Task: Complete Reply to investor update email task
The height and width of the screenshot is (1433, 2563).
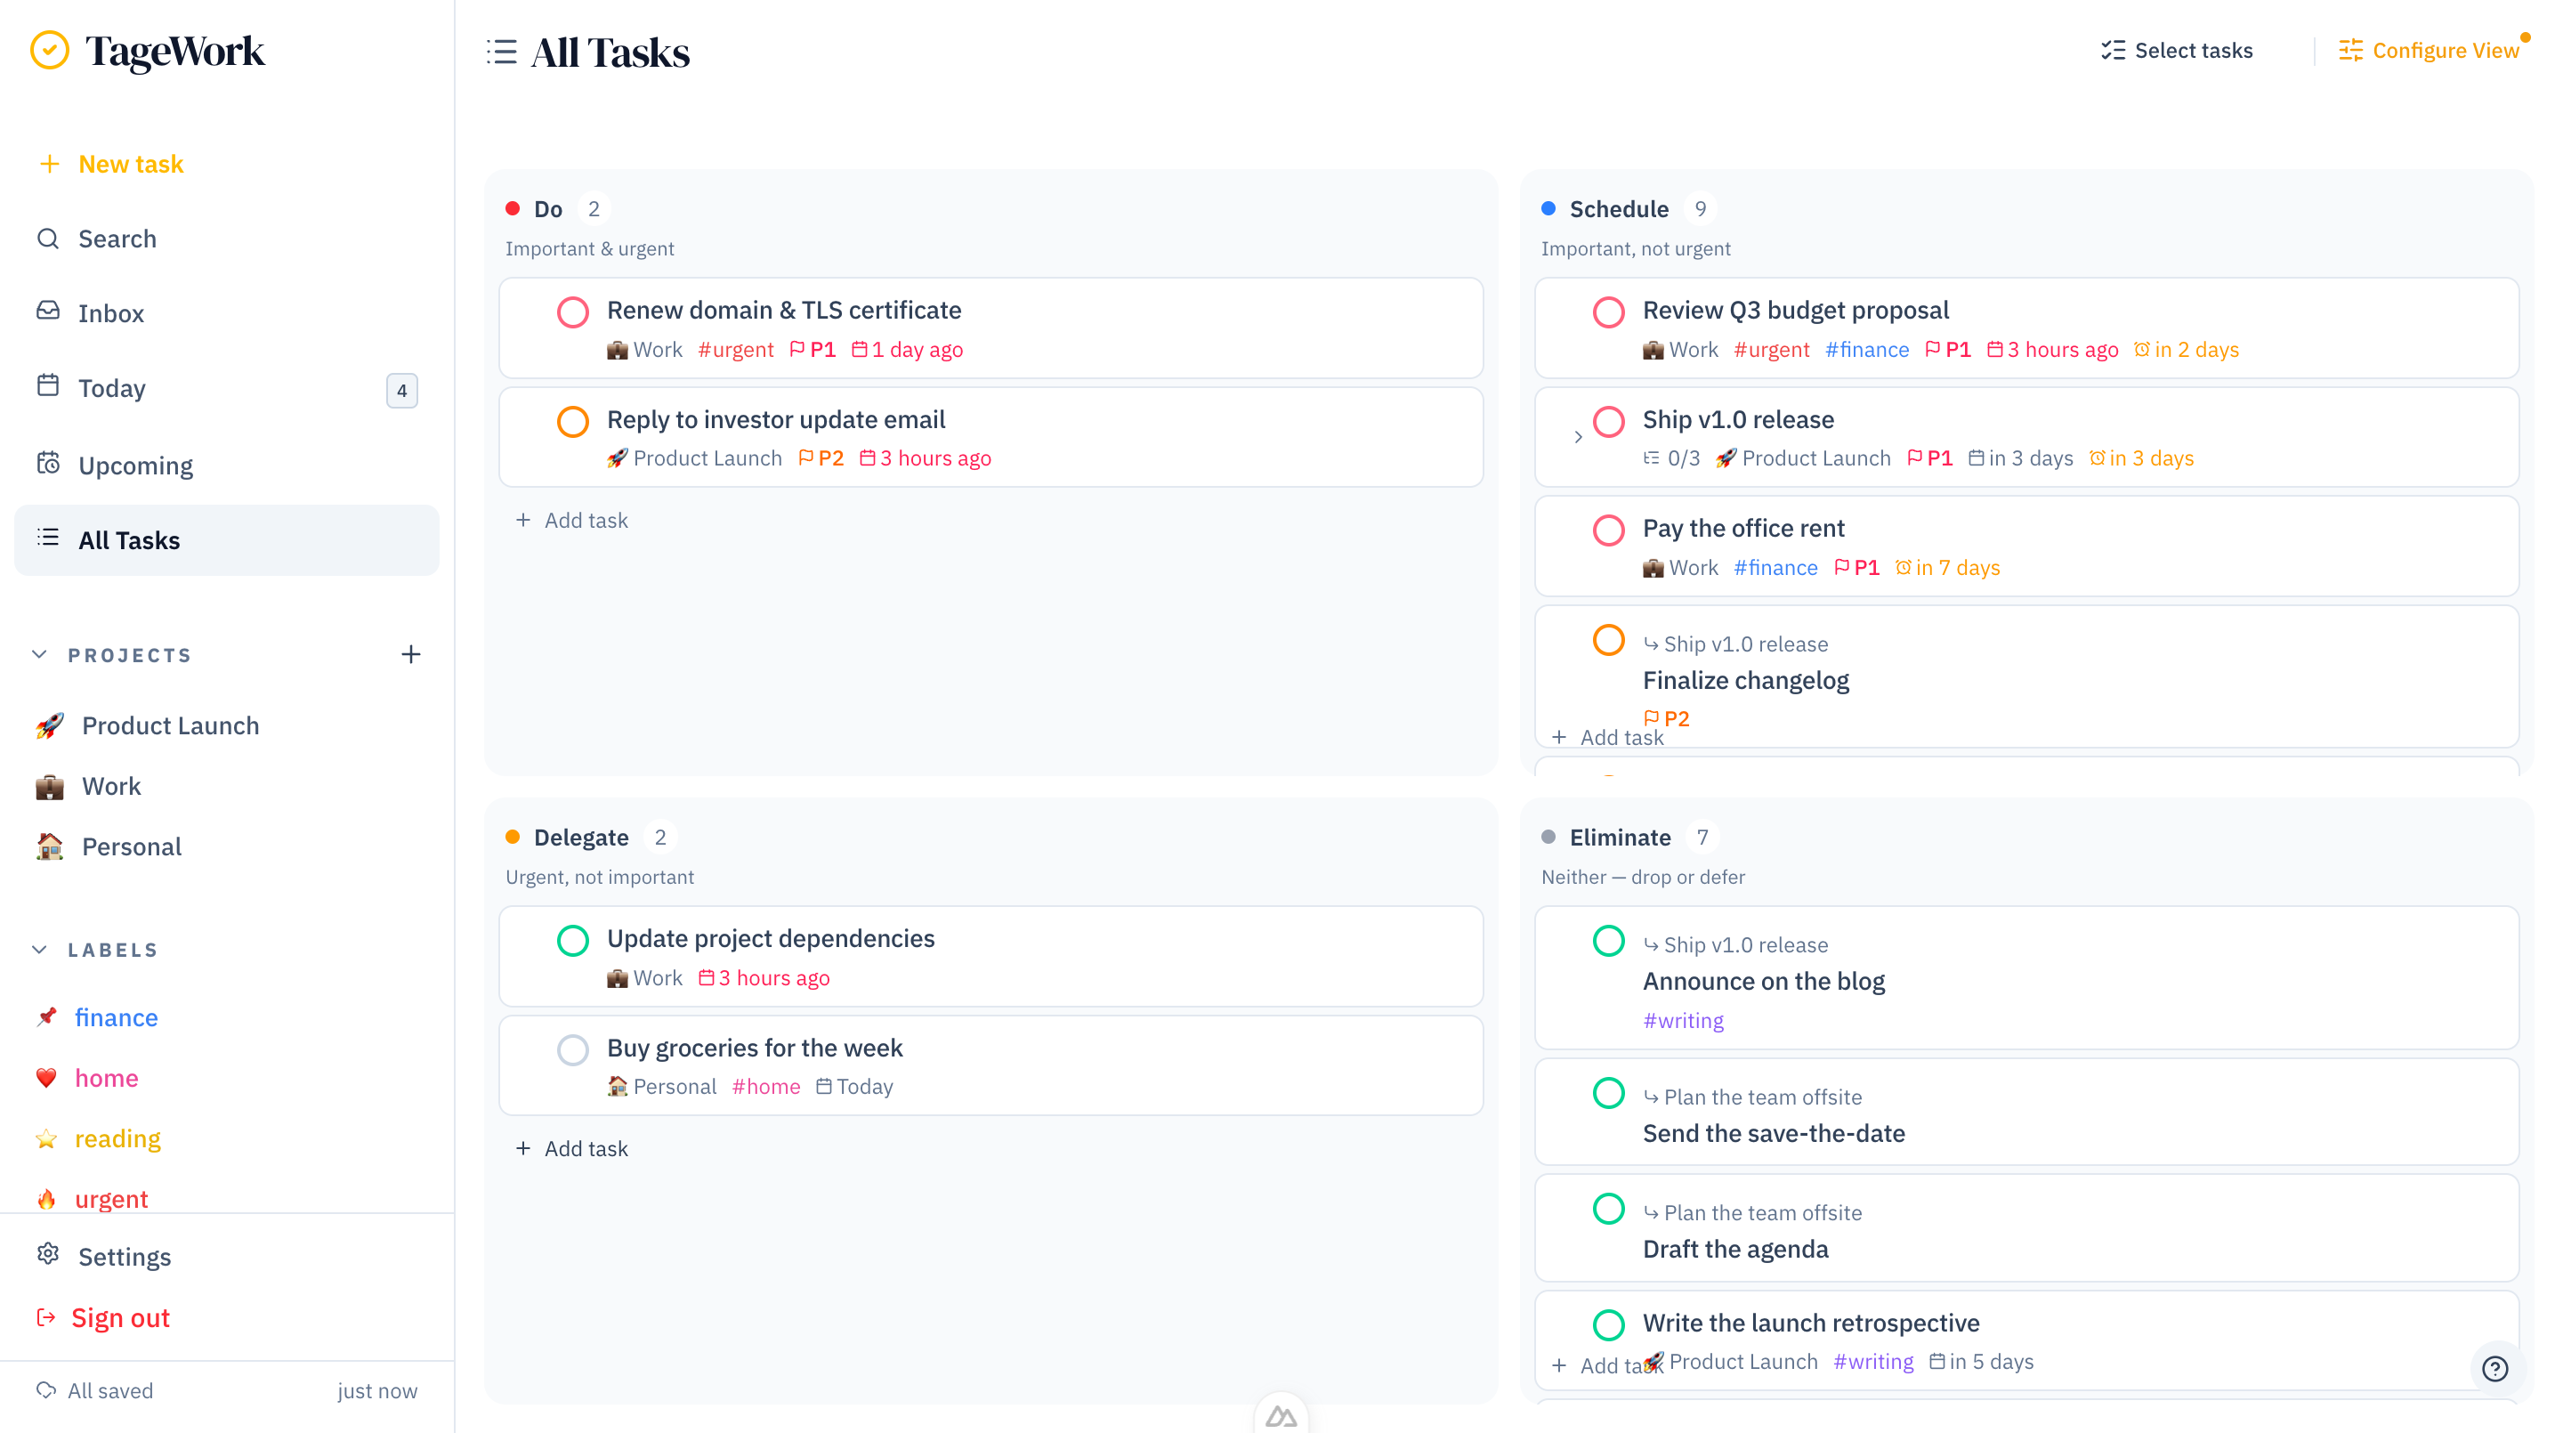Action: [x=573, y=422]
